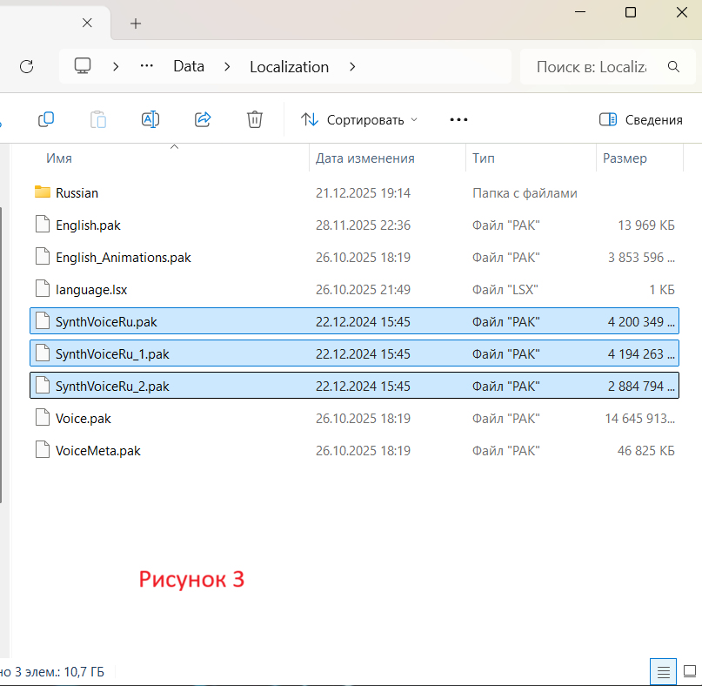Switch to the large thumbnails view icon
702x686 pixels.
(689, 671)
